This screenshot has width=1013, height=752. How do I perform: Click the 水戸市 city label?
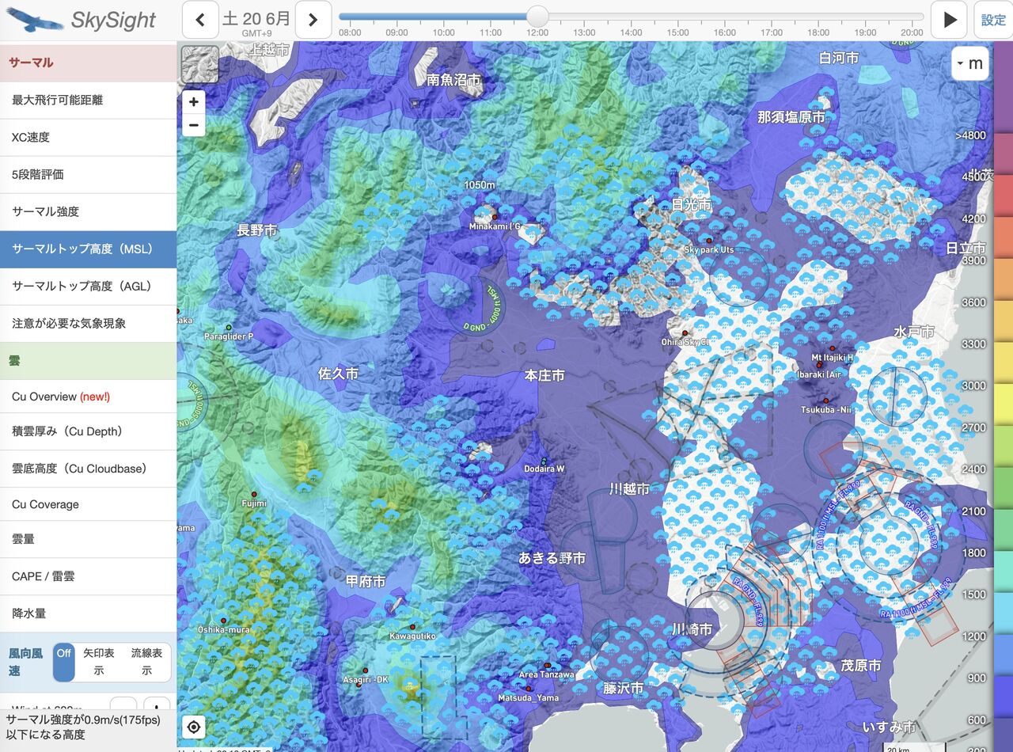click(914, 332)
